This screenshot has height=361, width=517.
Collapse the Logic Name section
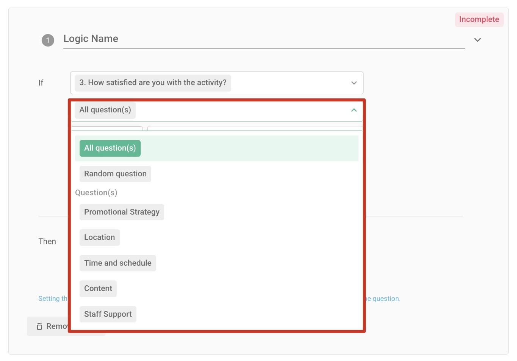click(x=477, y=40)
